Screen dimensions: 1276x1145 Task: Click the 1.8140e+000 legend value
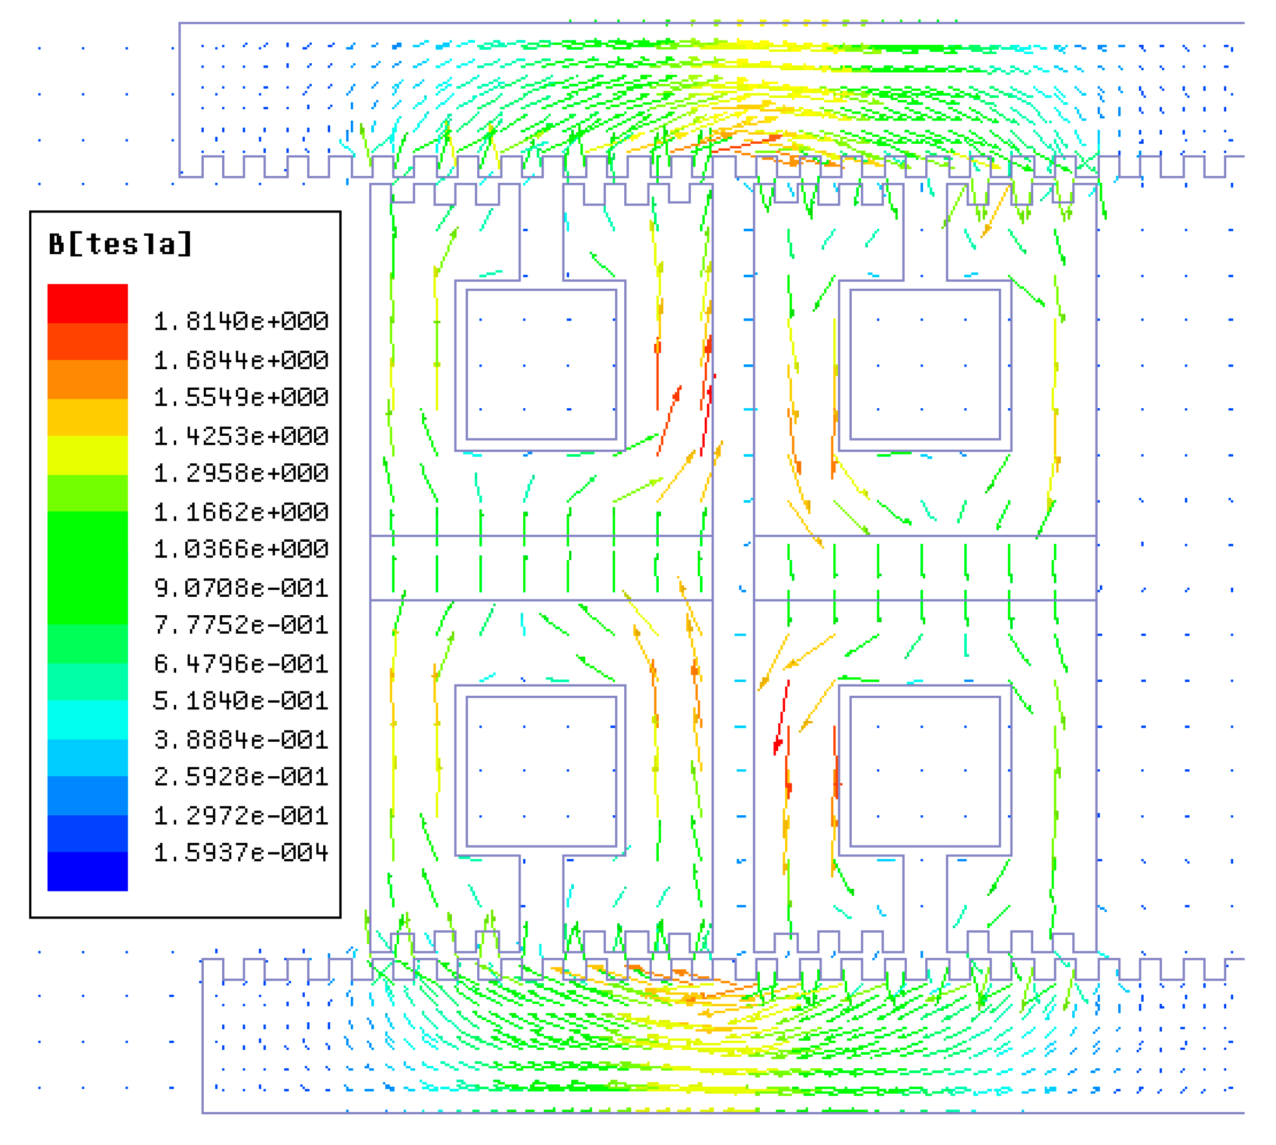tap(241, 322)
